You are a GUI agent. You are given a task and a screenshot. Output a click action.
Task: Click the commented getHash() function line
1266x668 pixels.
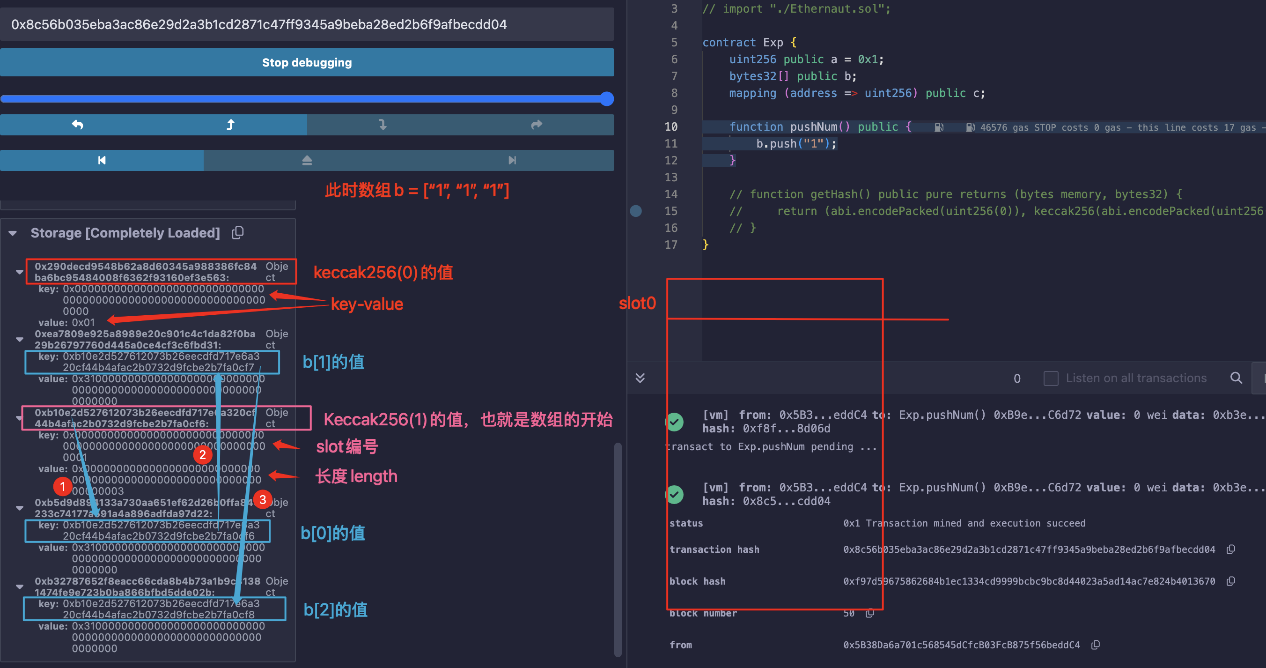coord(956,194)
